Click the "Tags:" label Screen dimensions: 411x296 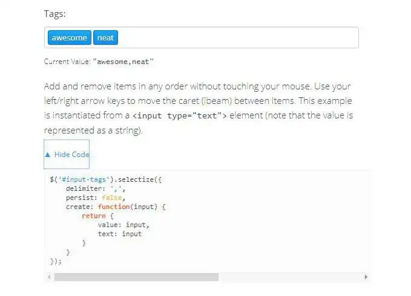point(55,13)
